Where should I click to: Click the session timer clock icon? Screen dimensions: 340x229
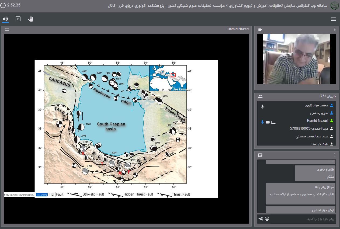3,5
